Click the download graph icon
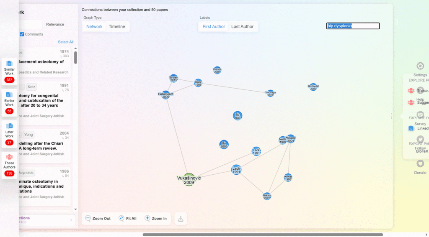The width and height of the screenshot is (429, 237). 181,219
